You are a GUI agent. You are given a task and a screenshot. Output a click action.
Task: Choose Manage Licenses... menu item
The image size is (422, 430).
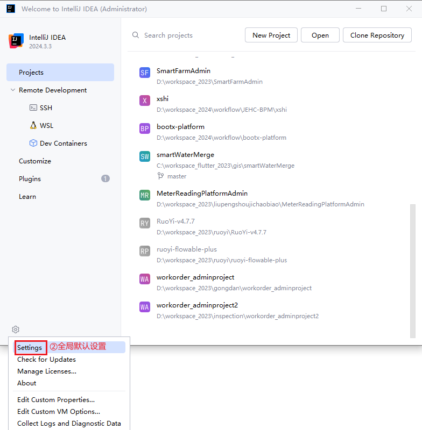(x=47, y=371)
